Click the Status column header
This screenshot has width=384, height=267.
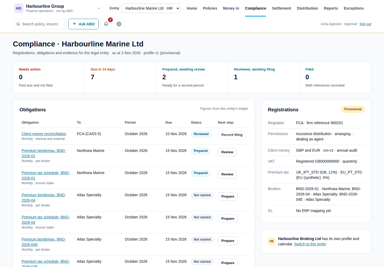pos(196,123)
